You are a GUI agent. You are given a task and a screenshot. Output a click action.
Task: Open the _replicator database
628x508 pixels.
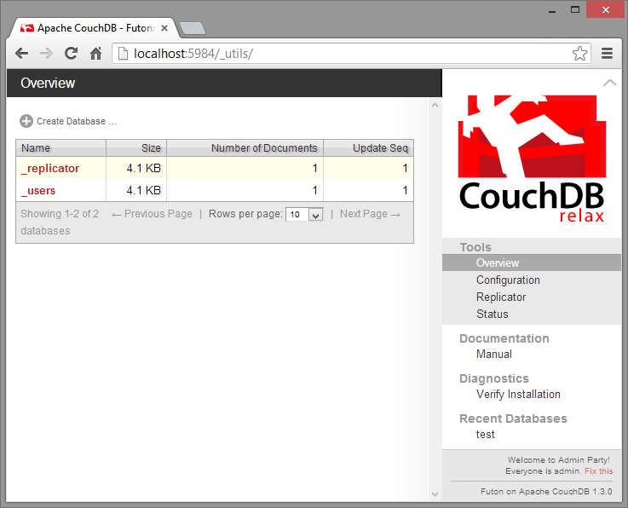[x=50, y=168]
